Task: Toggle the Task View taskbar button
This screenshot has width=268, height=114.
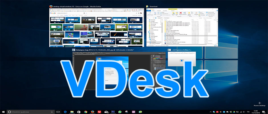Action: pos(58,112)
